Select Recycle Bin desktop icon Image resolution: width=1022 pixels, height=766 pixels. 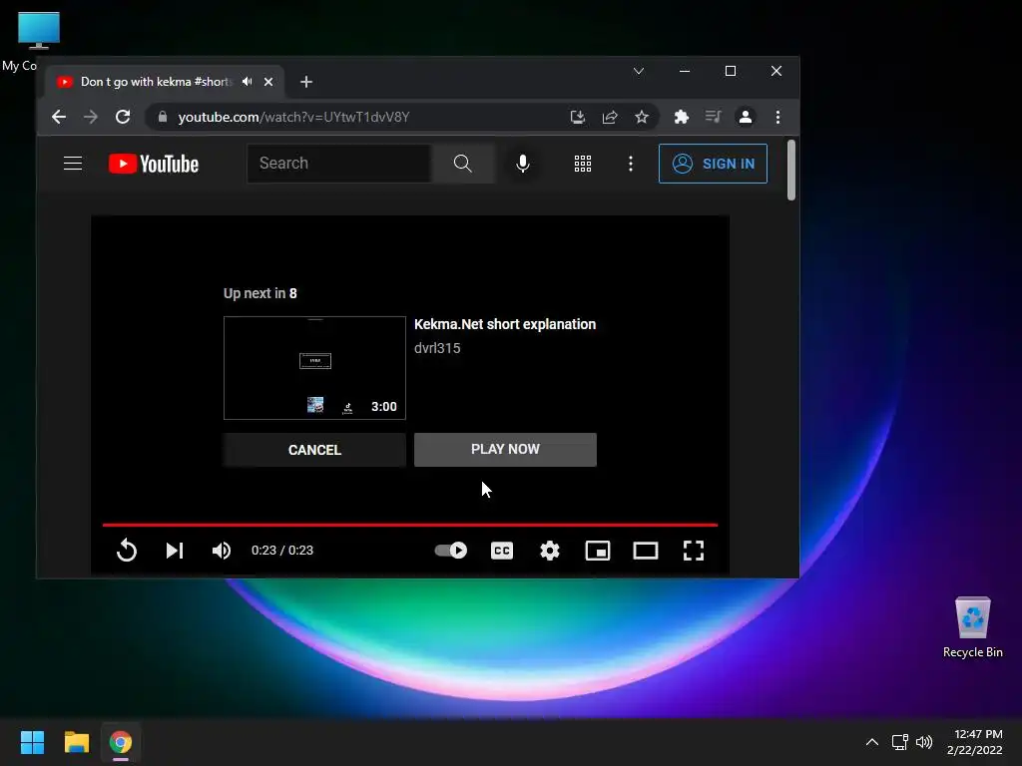click(x=972, y=627)
